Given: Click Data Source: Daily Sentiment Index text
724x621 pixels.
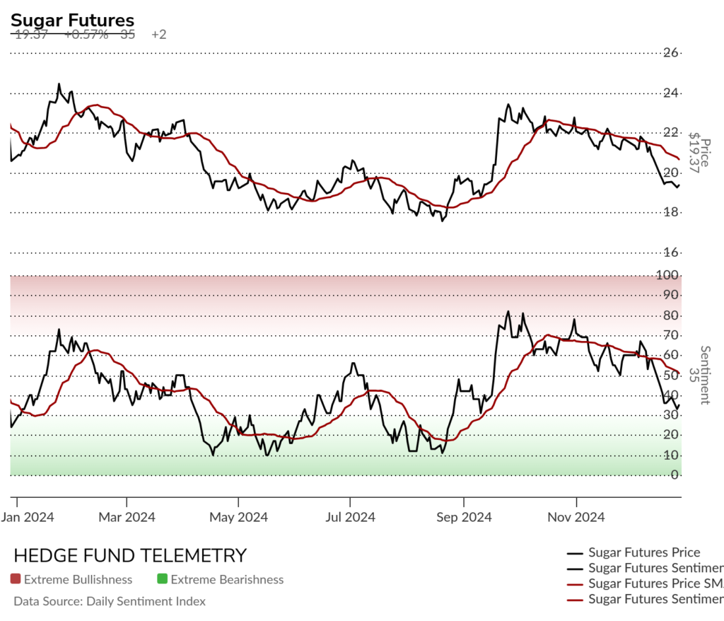Looking at the screenshot, I should coord(110,601).
